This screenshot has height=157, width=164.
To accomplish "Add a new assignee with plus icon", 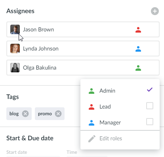I will coord(155,11).
